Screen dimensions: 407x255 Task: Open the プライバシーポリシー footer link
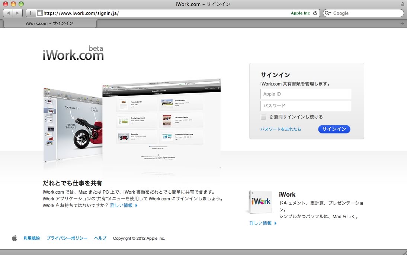pyautogui.click(x=67, y=238)
